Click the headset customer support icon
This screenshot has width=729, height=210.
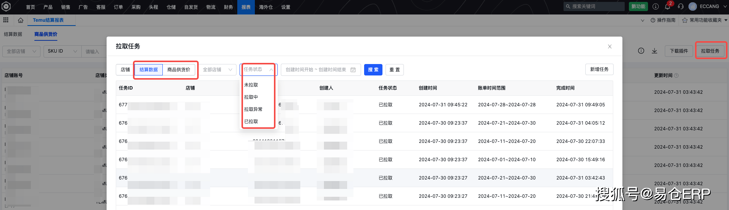tap(680, 6)
